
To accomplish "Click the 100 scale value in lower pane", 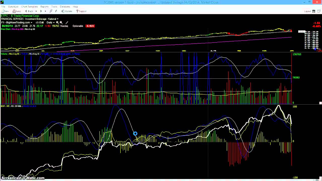I will (295, 106).
